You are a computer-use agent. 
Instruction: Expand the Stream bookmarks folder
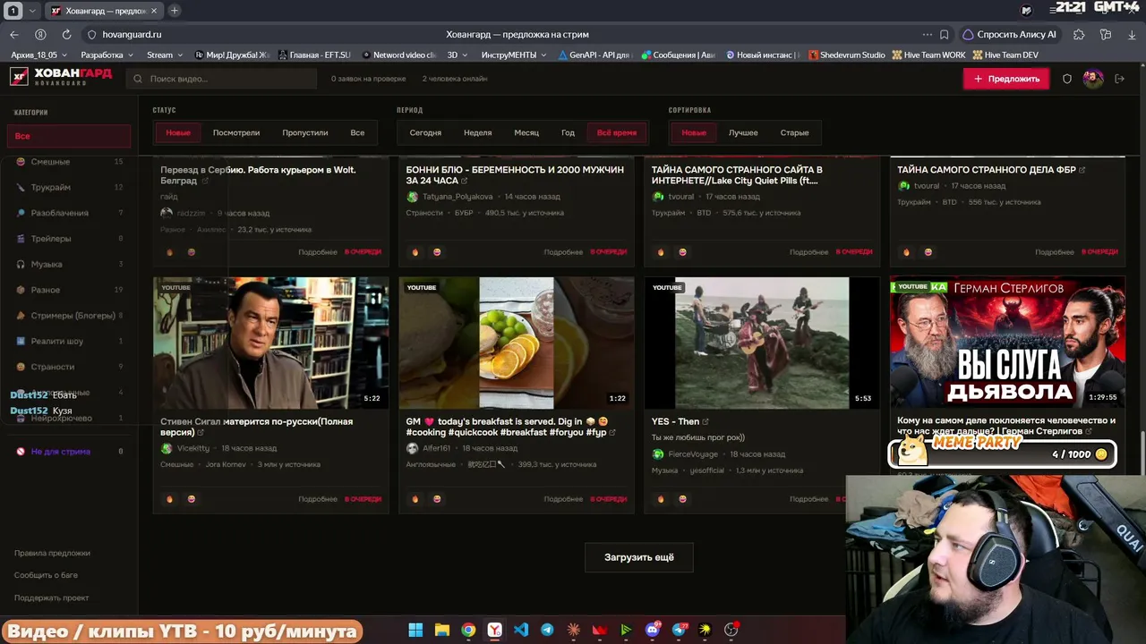[x=165, y=55]
